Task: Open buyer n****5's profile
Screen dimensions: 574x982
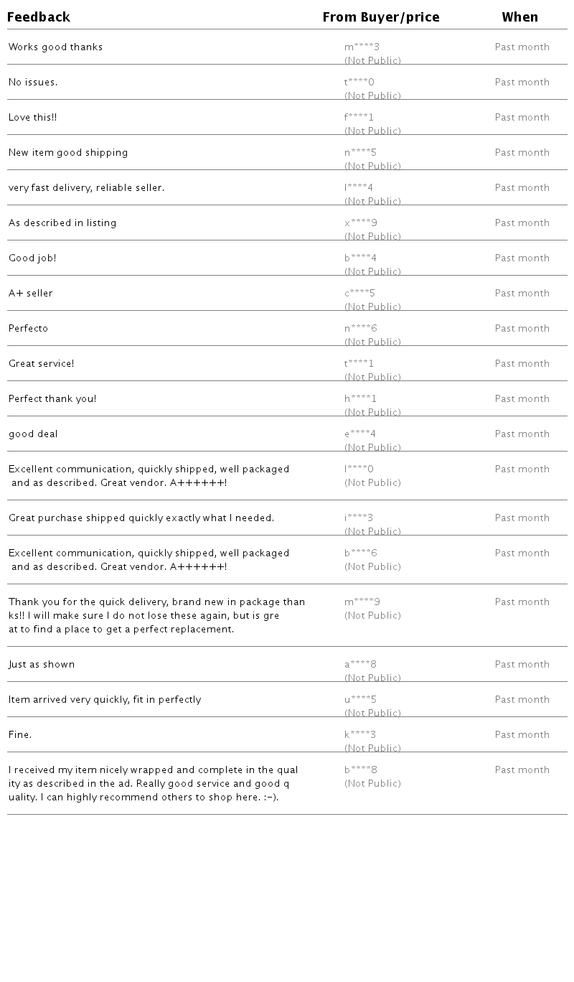Action: point(360,153)
